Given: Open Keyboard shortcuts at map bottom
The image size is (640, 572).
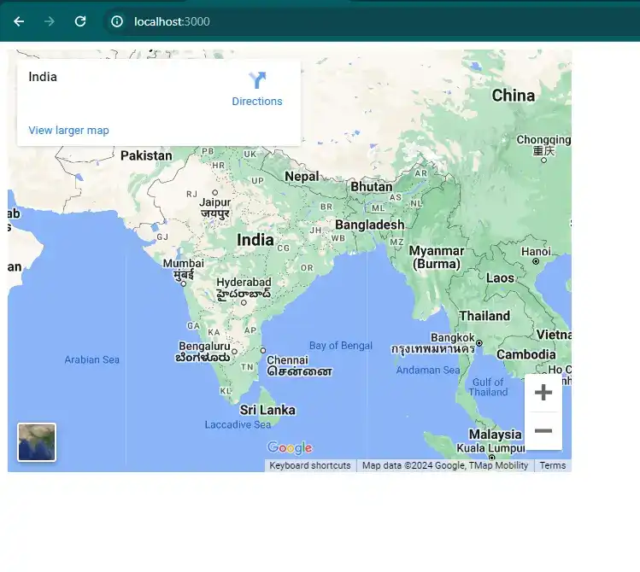Looking at the screenshot, I should tap(309, 466).
